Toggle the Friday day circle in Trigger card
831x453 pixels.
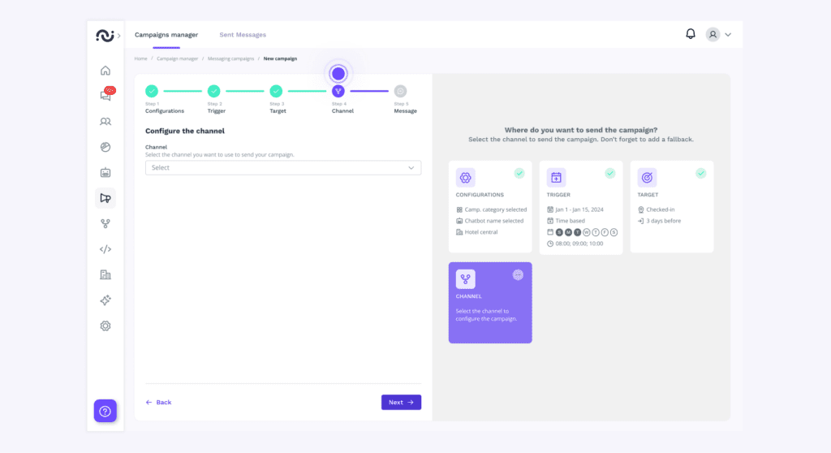(x=605, y=232)
